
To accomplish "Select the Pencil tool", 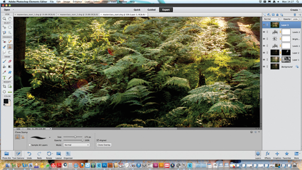I will 10,77.
